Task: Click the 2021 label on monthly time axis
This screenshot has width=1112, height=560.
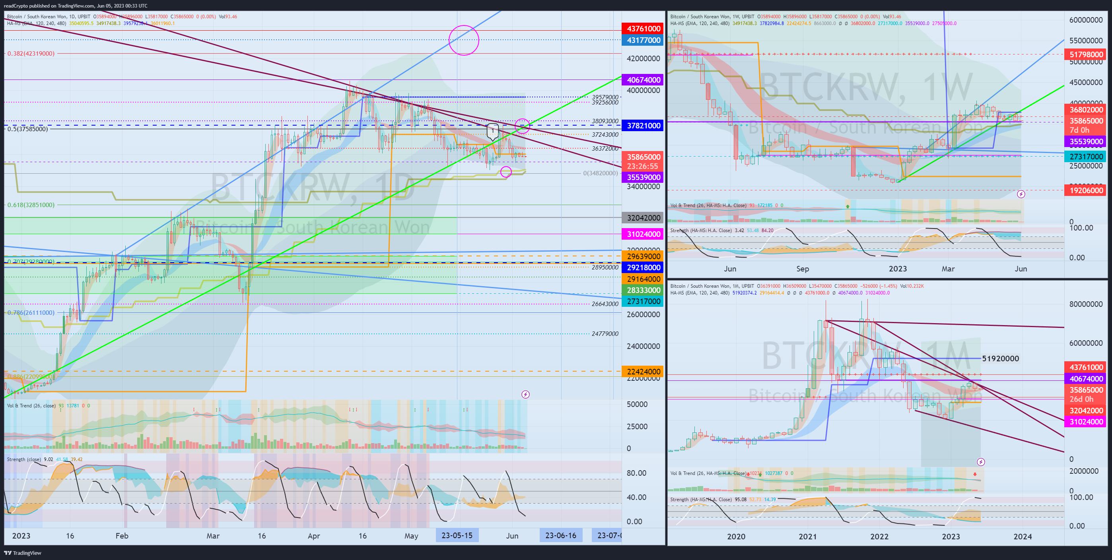Action: (x=808, y=536)
